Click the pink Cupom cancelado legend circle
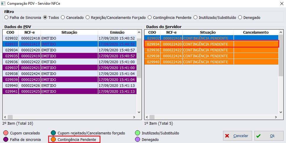Viewport: 286px width, 143px height. [x=6, y=133]
